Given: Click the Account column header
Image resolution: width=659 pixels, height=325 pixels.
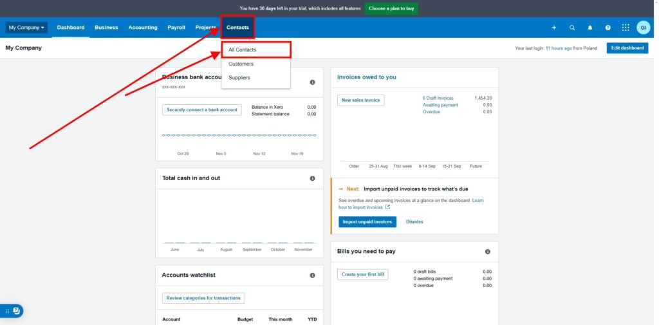Looking at the screenshot, I should (x=171, y=320).
